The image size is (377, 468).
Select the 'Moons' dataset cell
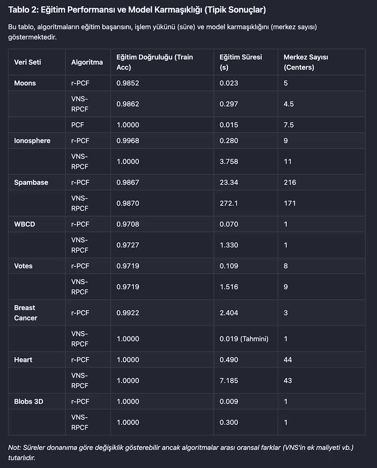tap(25, 83)
